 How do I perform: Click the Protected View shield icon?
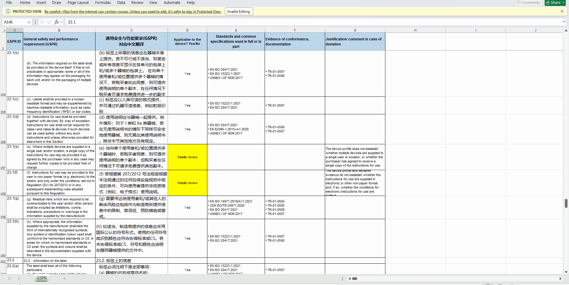(x=8, y=11)
